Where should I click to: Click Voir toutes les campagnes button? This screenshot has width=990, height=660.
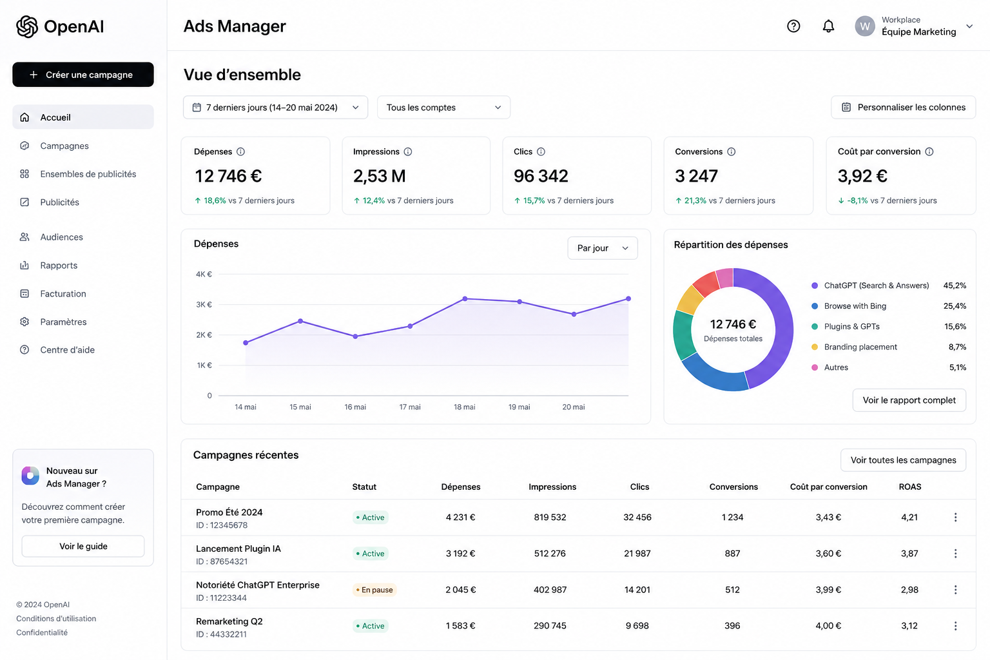click(903, 460)
